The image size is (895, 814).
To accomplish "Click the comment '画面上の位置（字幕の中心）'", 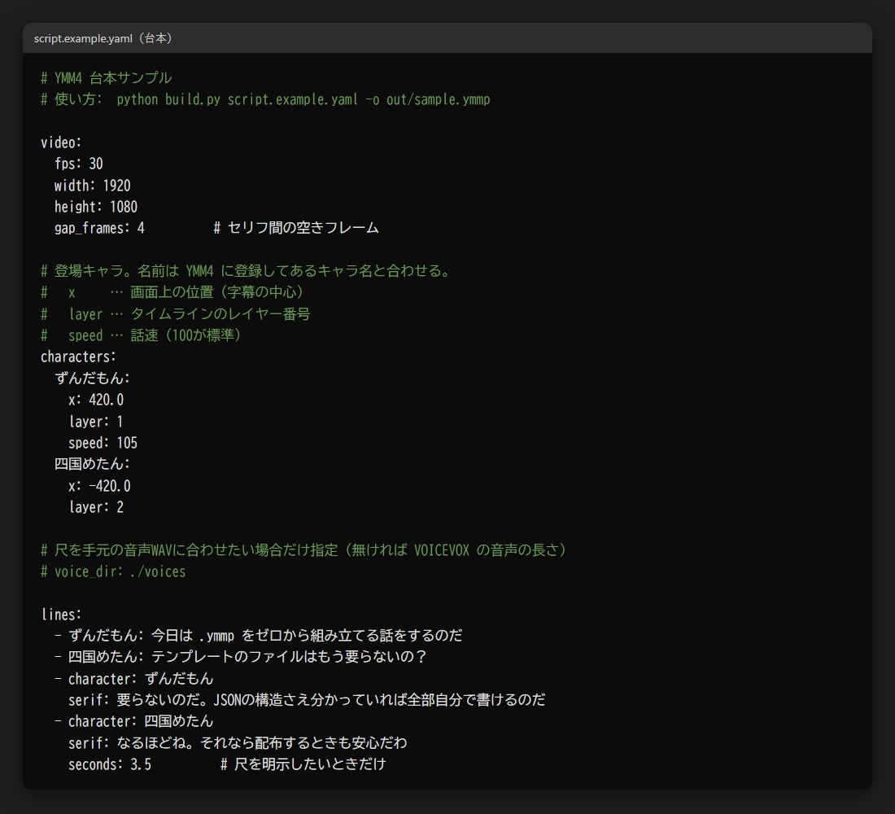I will click(217, 292).
